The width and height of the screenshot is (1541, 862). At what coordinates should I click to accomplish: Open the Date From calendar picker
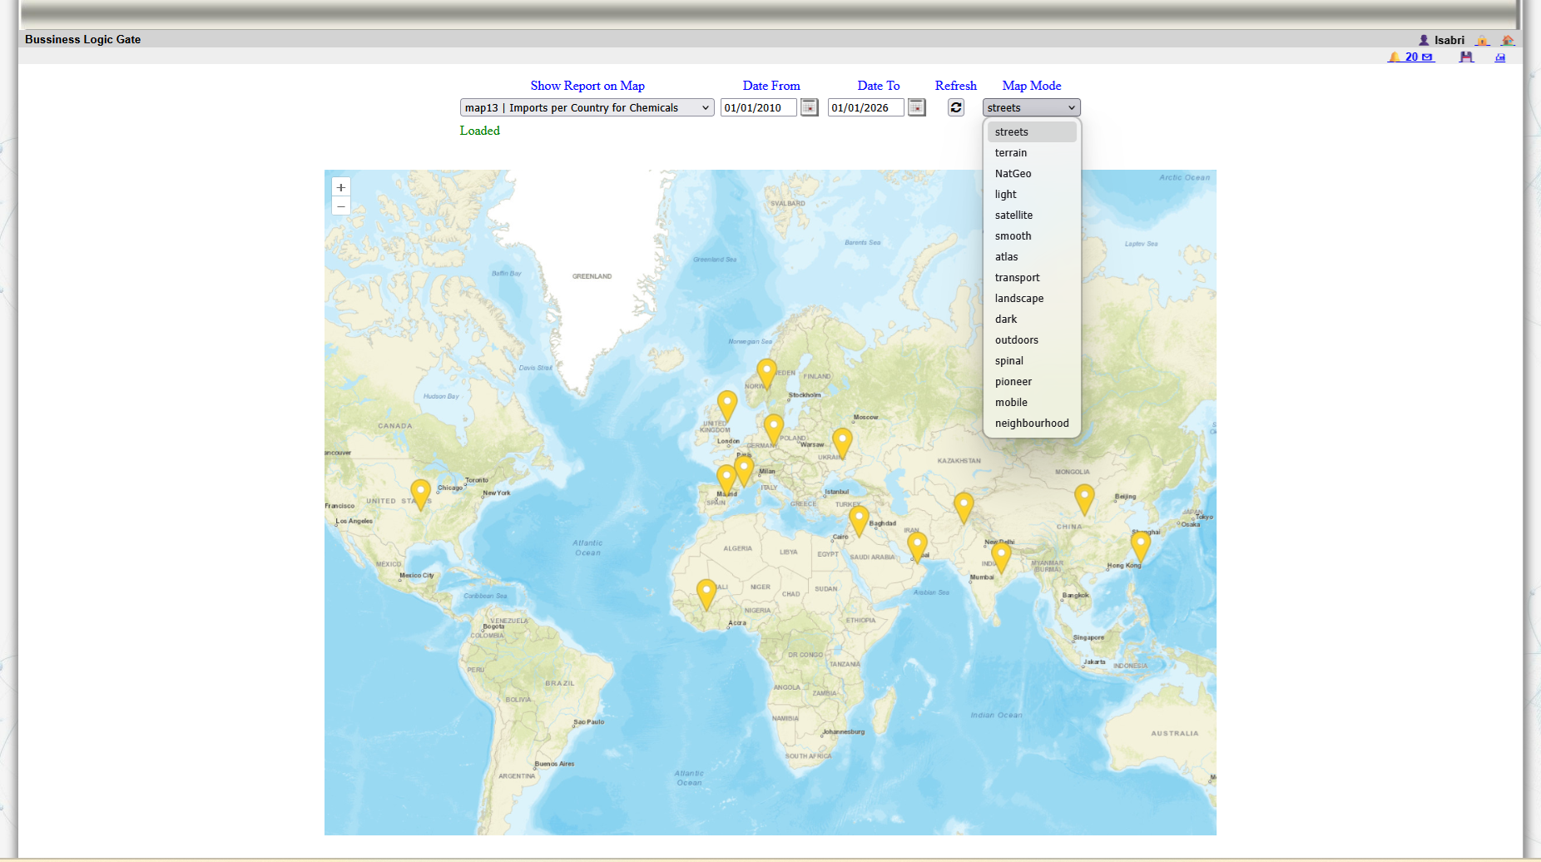point(809,107)
